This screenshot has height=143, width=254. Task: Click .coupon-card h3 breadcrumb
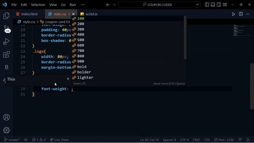click(57, 22)
